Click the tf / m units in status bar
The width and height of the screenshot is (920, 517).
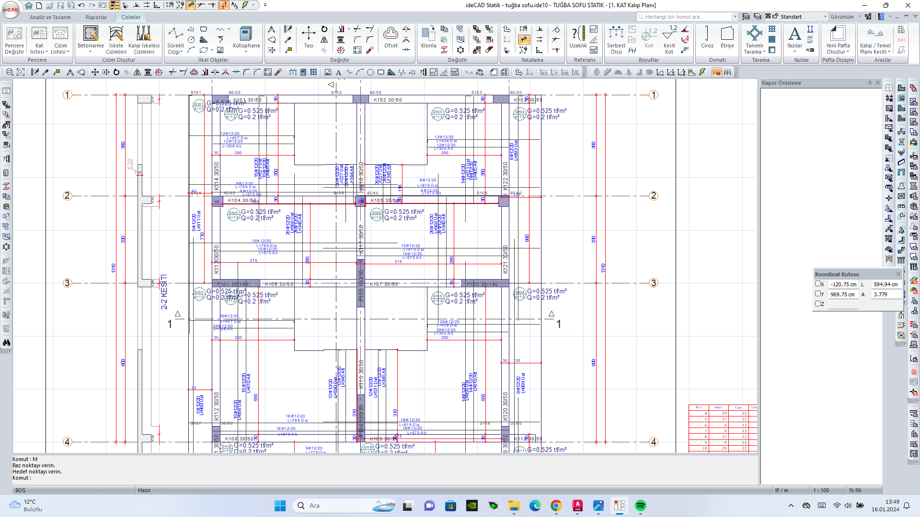[782, 490]
